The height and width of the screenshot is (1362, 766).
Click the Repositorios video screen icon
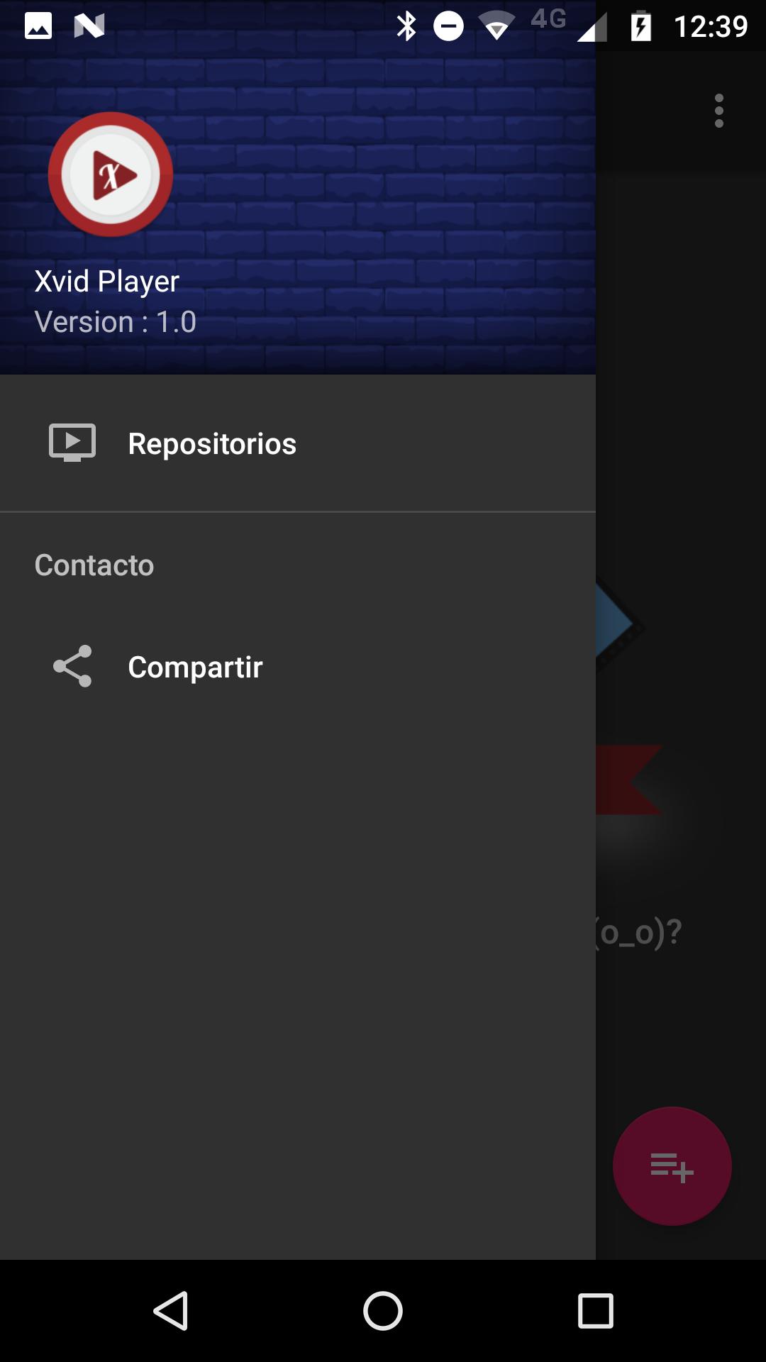[x=72, y=443]
